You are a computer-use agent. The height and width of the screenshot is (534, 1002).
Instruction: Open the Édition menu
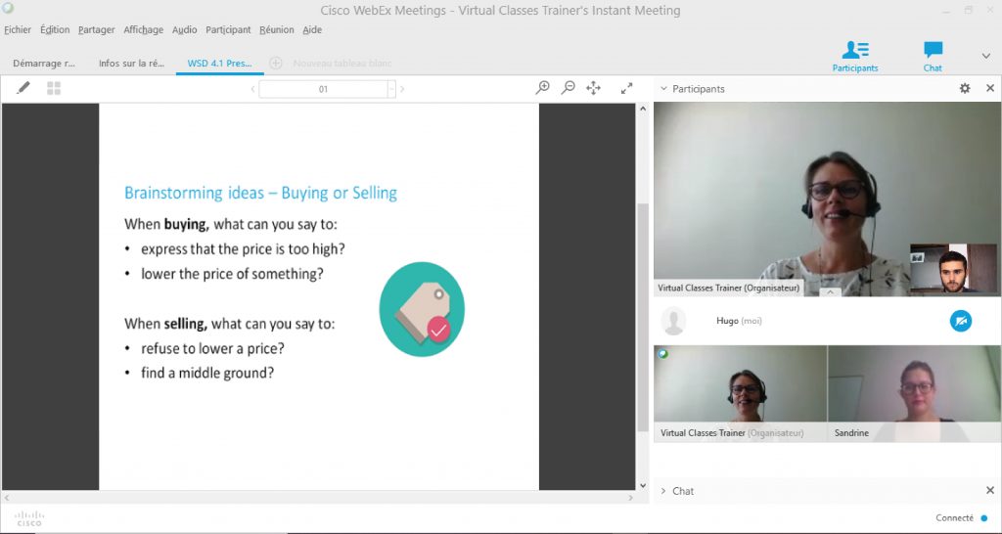[55, 29]
